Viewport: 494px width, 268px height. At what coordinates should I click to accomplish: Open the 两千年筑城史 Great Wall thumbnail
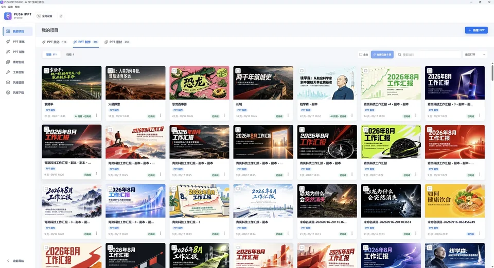[263, 83]
